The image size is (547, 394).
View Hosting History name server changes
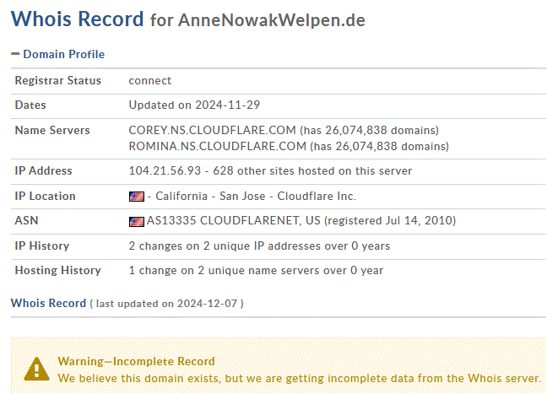coord(256,271)
